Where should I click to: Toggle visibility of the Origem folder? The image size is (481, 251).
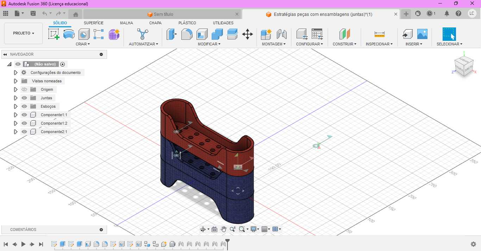coord(24,89)
